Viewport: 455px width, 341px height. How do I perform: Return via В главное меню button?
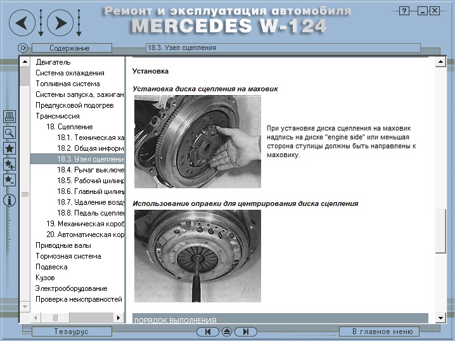click(379, 331)
